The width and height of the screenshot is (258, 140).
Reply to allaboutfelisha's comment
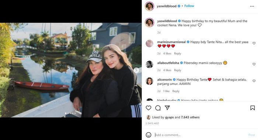tap(178, 70)
